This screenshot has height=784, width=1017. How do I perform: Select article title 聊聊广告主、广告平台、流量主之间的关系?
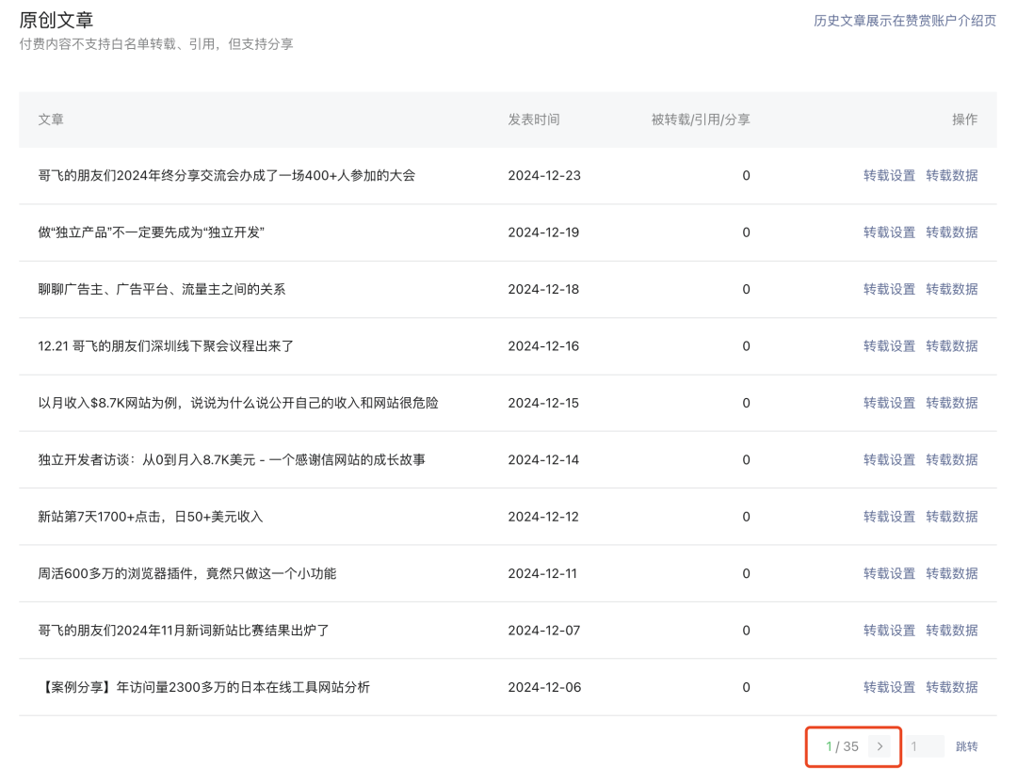[x=162, y=289]
